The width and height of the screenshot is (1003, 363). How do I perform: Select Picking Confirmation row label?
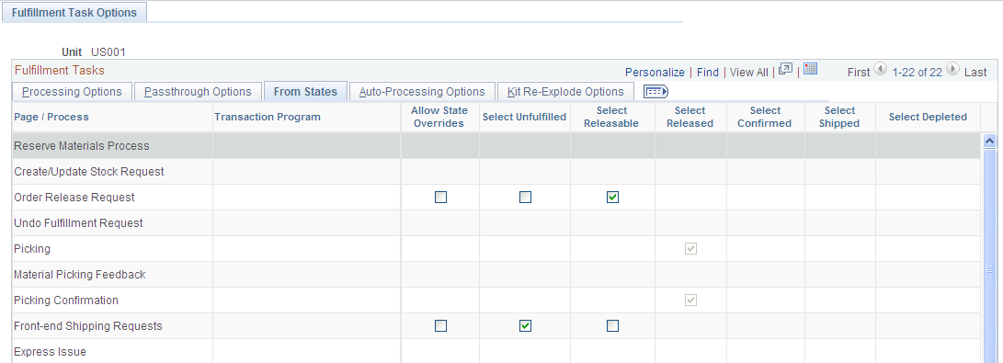[x=66, y=300]
